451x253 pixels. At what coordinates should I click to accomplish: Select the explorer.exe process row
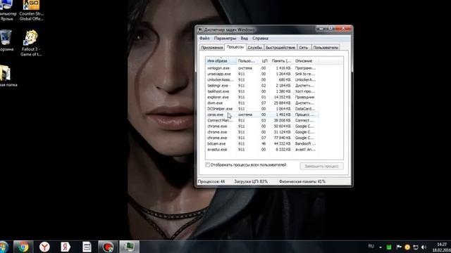click(x=261, y=97)
